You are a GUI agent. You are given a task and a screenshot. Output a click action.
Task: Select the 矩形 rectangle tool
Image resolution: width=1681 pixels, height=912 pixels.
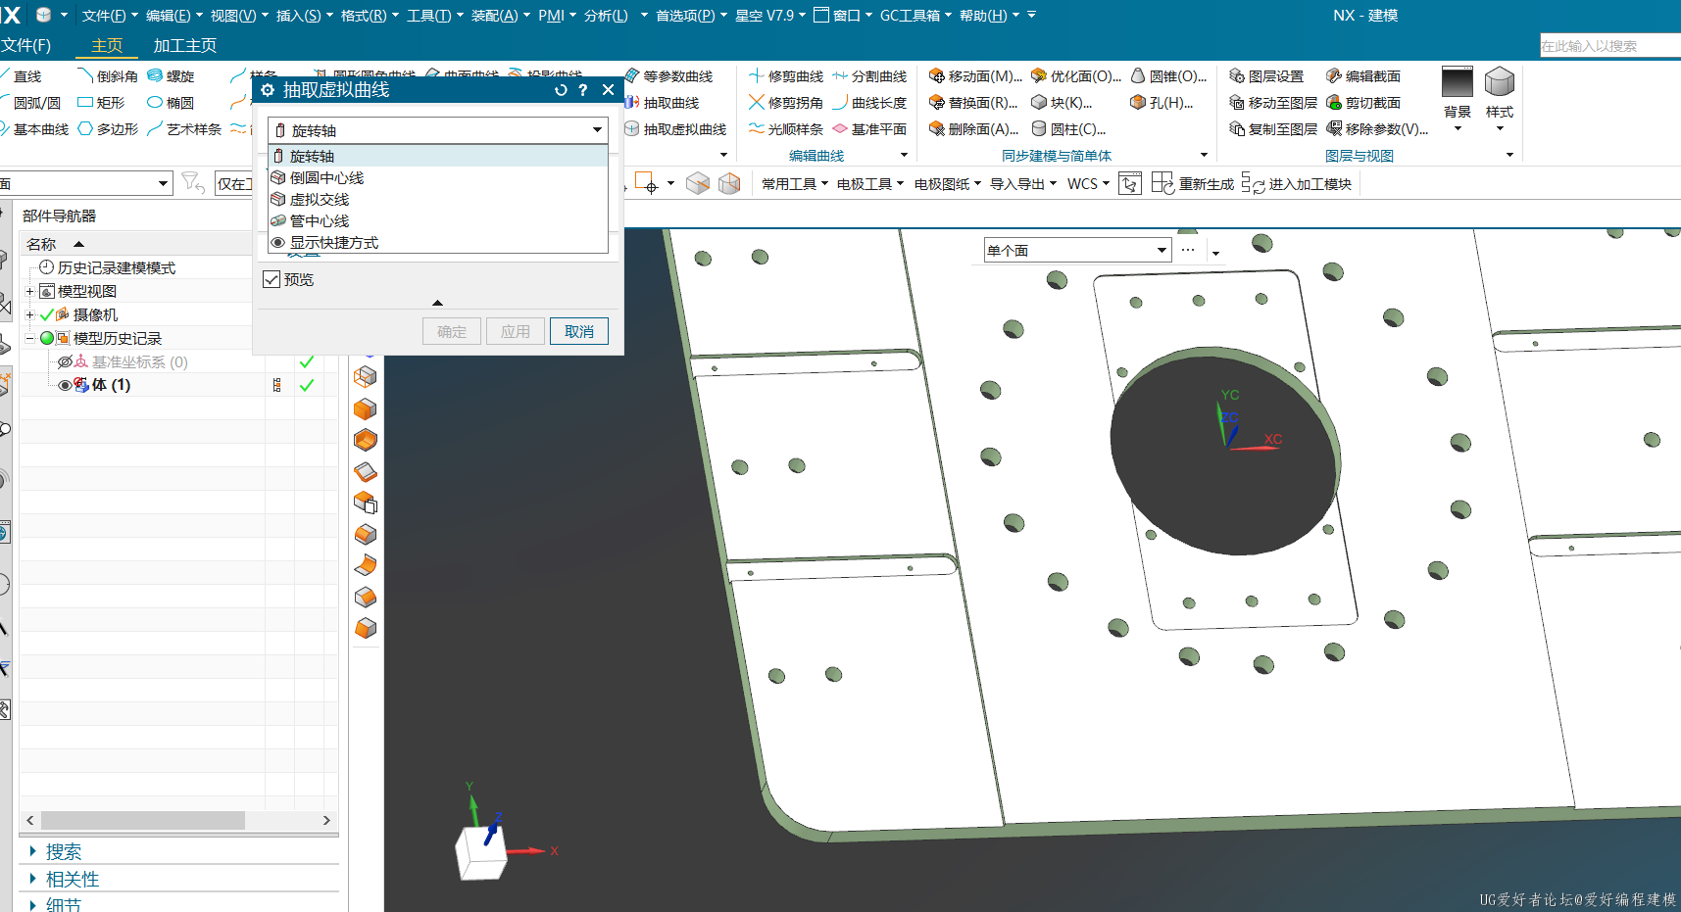pos(102,103)
